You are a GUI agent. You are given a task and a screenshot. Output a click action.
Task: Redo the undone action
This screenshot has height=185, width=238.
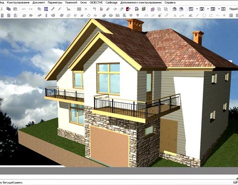coord(31,9)
